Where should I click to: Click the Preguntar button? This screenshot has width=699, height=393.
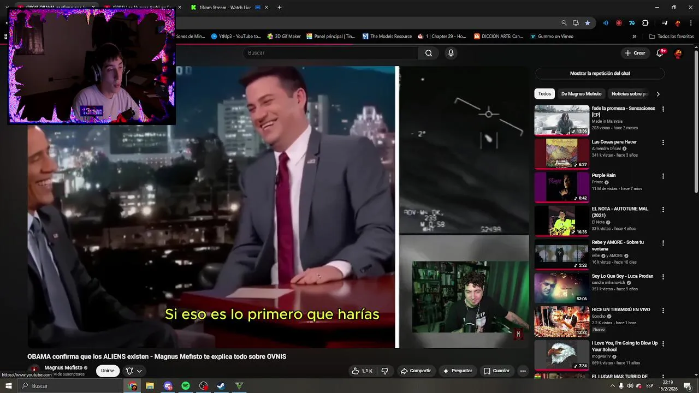pos(457,371)
